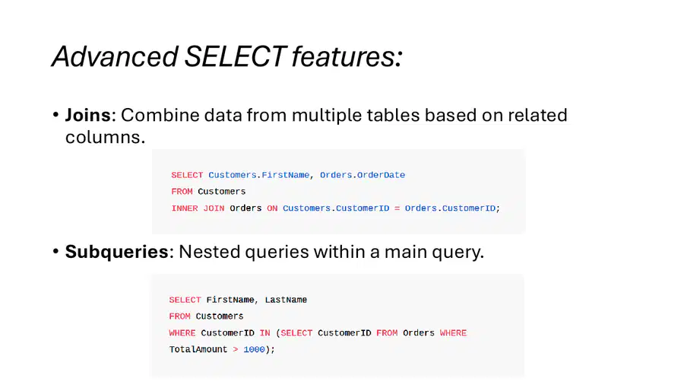Click 'FirstName, LastName' in subquery code

point(257,300)
